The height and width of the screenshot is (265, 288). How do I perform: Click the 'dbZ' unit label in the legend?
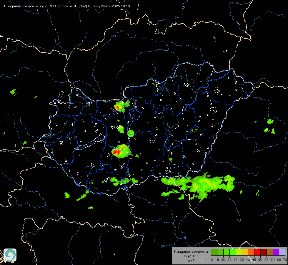point(191,261)
